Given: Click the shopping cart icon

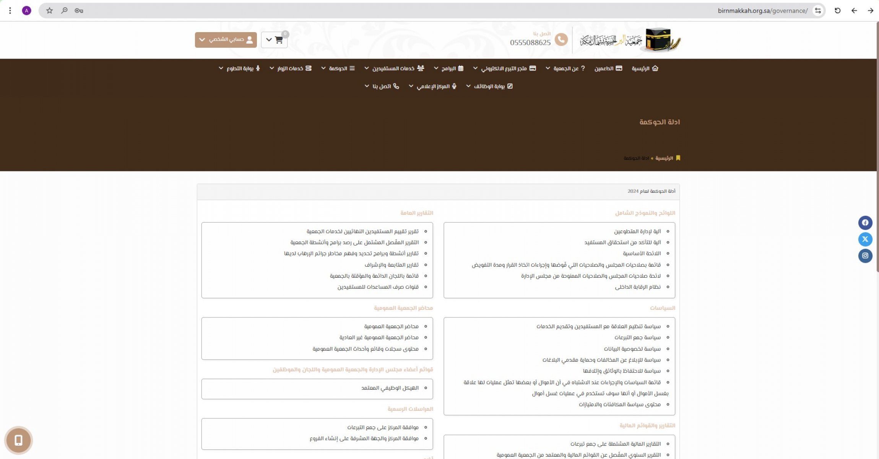Looking at the screenshot, I should point(279,40).
